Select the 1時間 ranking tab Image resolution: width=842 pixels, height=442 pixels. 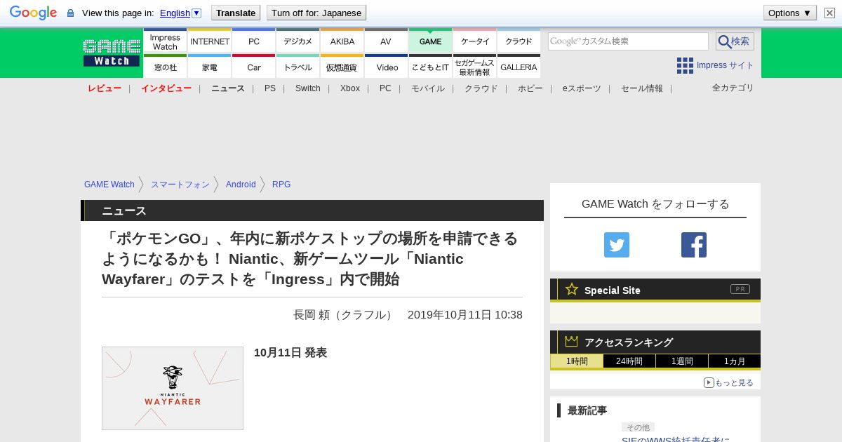coord(577,361)
